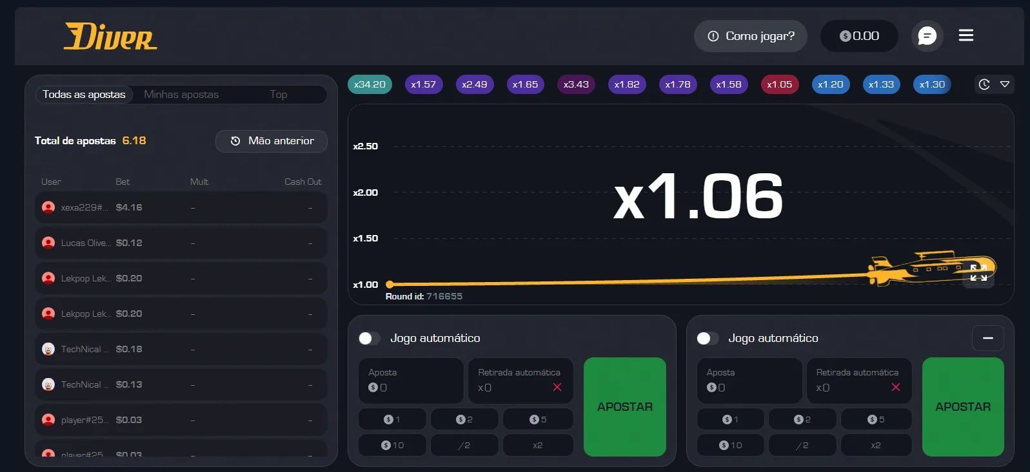Image resolution: width=1030 pixels, height=472 pixels.
Task: Click the Round id 716655 text
Action: pyautogui.click(x=424, y=296)
